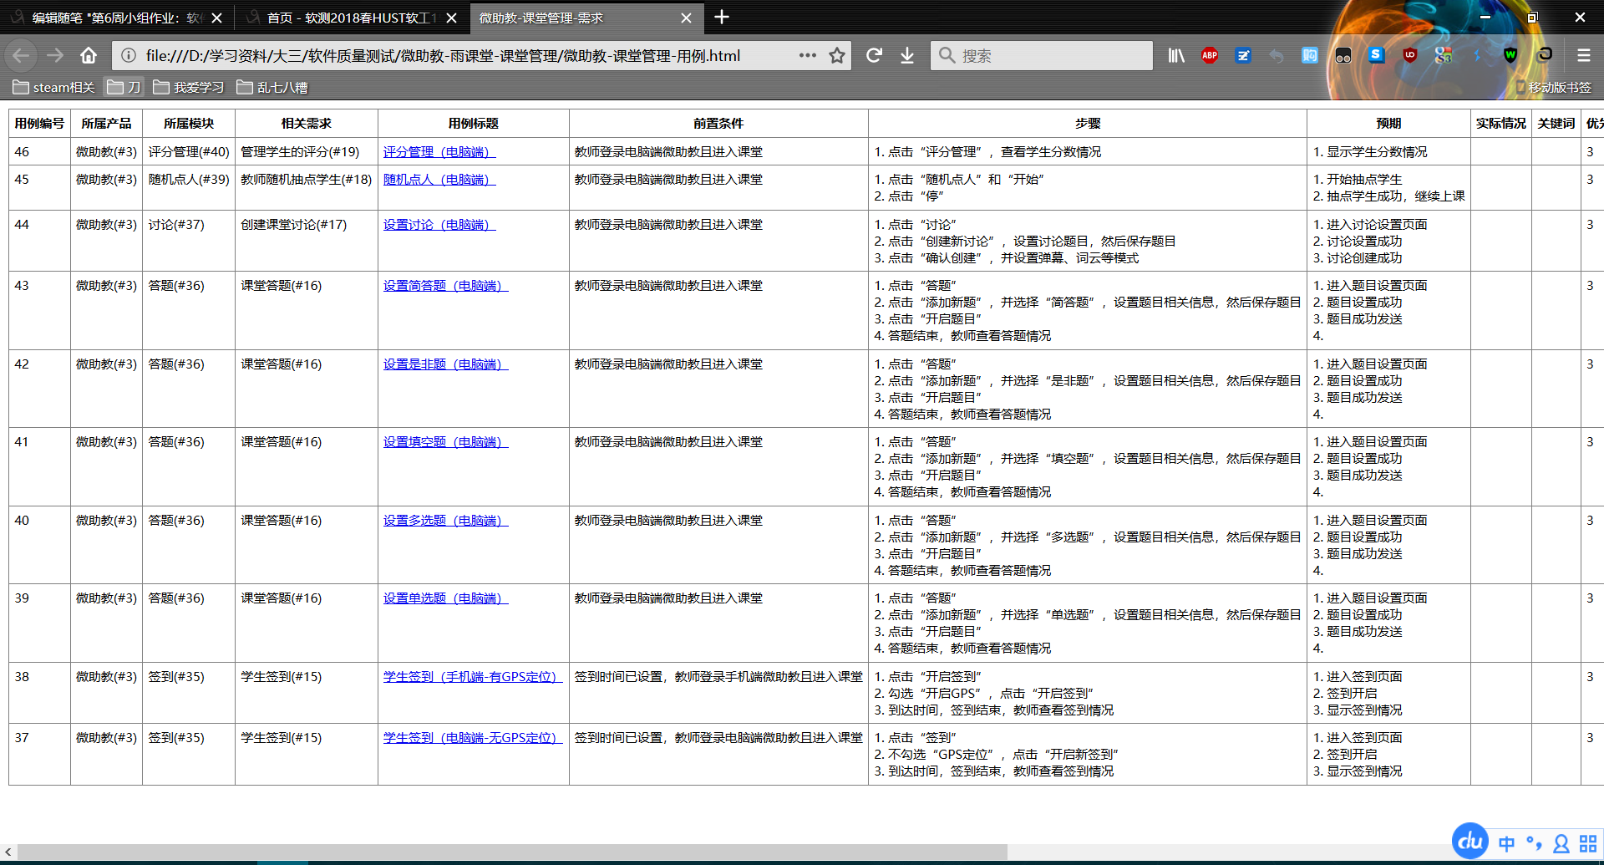Open the 我爱学习 bookmark folder
The height and width of the screenshot is (865, 1604).
click(x=189, y=87)
